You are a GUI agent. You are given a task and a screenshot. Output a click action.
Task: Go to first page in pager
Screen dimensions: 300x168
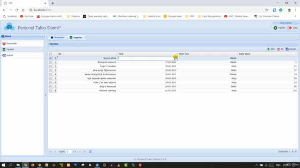[x=51, y=152]
